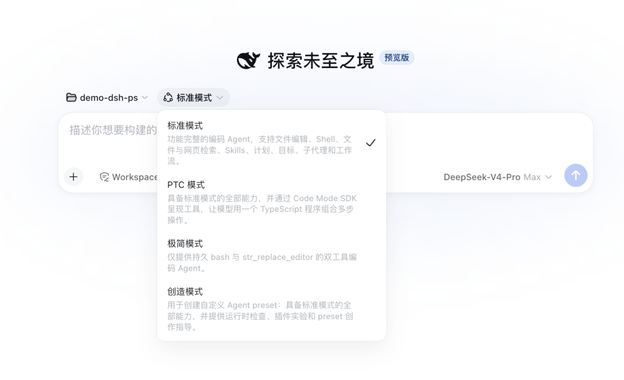Click the folder icon beside demo-dsh-ps
Screen dimensions: 624x380
[x=71, y=98]
